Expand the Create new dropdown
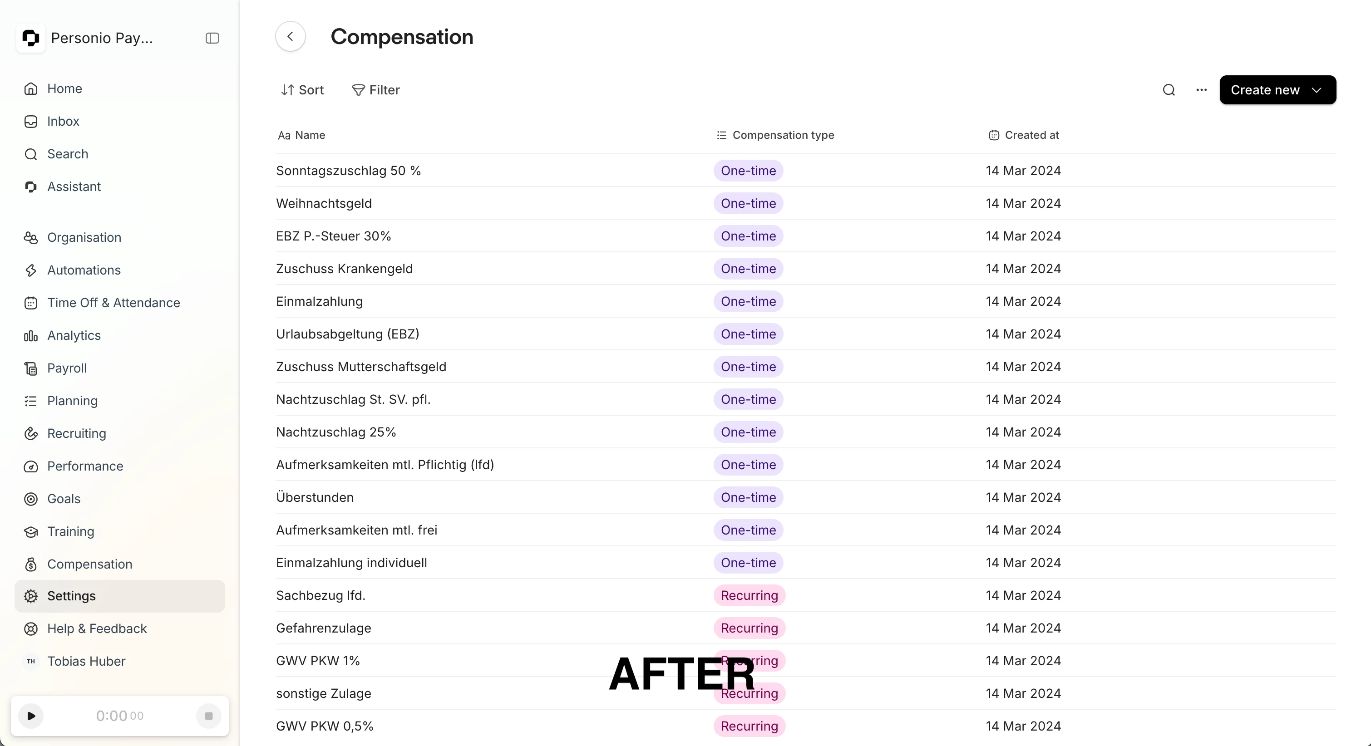The image size is (1371, 746). click(1277, 90)
